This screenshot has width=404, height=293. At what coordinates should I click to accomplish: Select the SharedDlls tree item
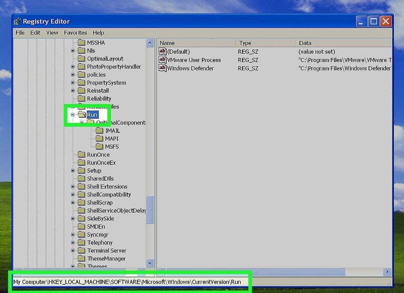tap(100, 178)
